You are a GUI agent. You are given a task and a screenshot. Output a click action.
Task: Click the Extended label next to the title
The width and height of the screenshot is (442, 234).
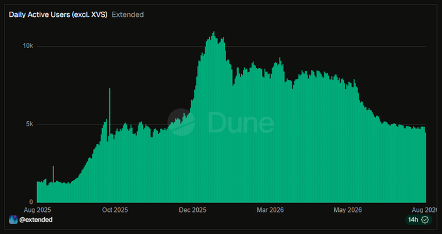tap(127, 15)
